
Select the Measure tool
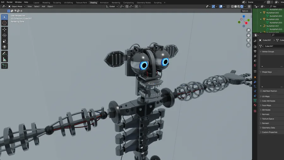4,59
